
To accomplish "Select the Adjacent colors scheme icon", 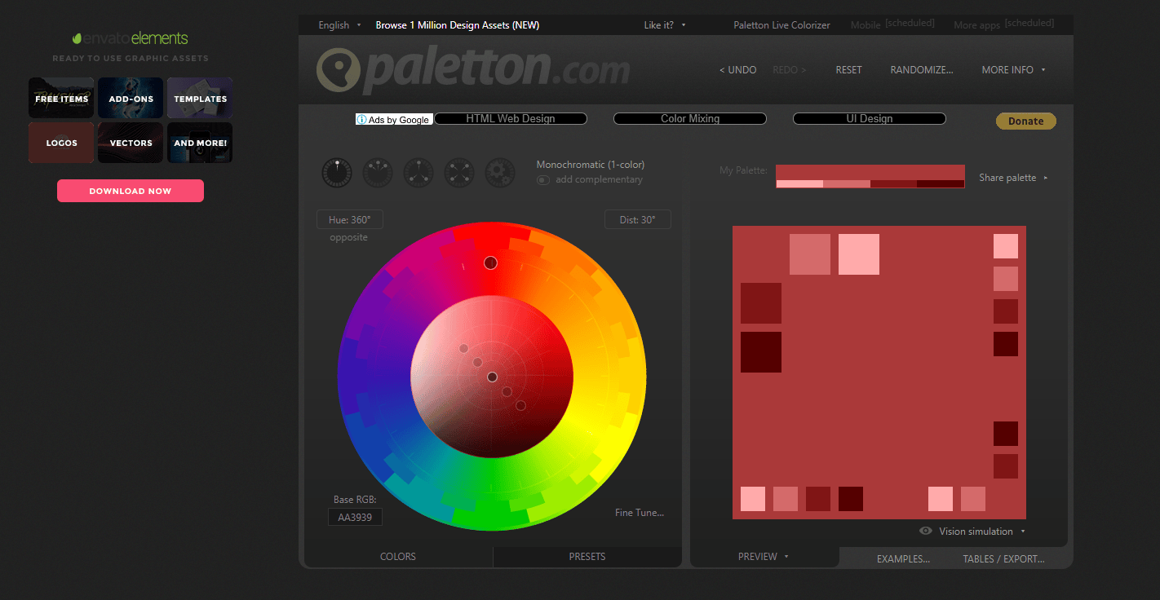I will click(x=378, y=173).
